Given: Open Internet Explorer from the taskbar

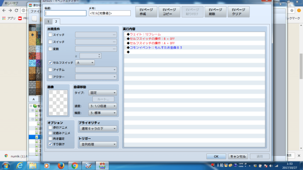Looking at the screenshot, I should click(x=19, y=166).
